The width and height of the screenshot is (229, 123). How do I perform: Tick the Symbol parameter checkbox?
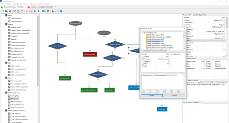coord(143,57)
